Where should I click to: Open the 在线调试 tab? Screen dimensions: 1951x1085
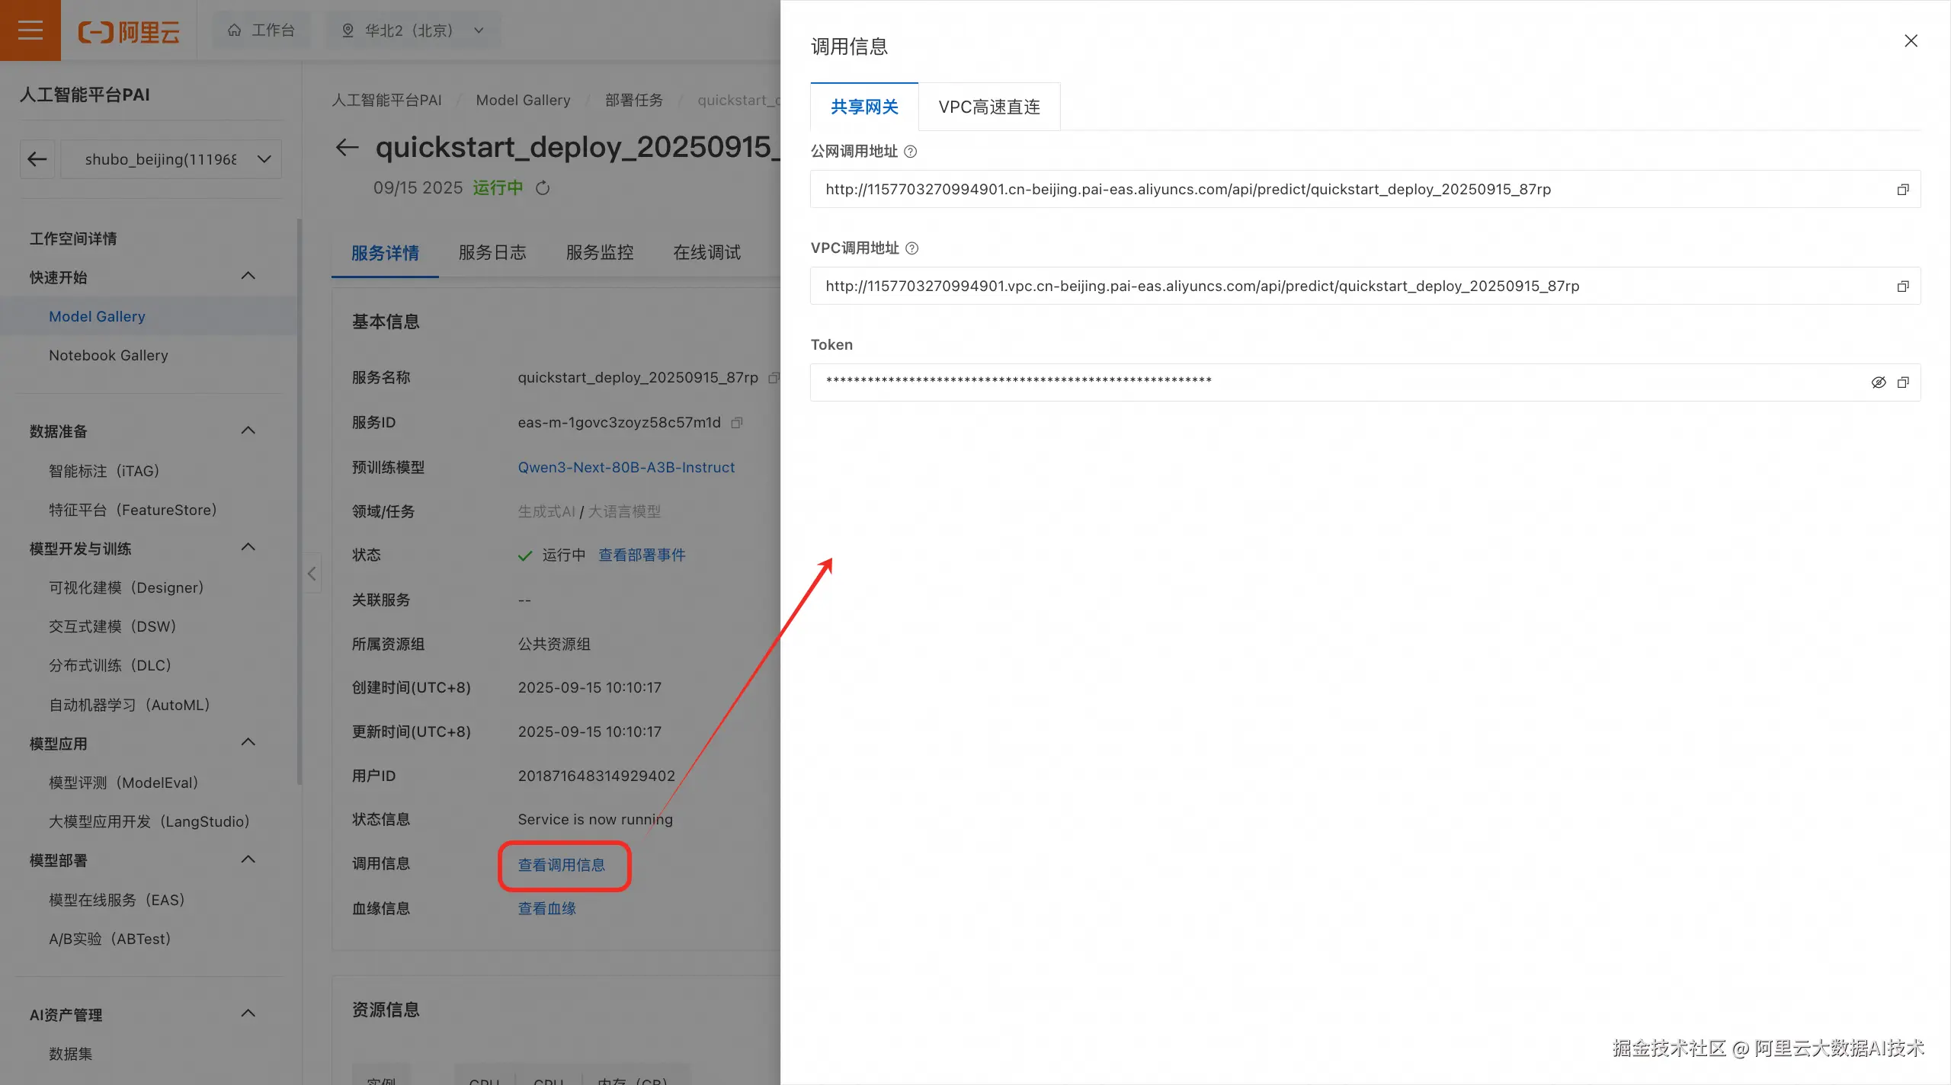(x=707, y=253)
